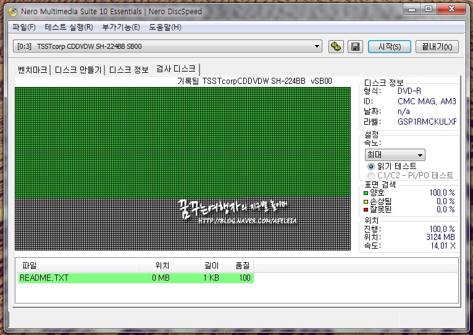Select the 검사 디스크 tab
The width and height of the screenshot is (473, 335).
(x=176, y=69)
